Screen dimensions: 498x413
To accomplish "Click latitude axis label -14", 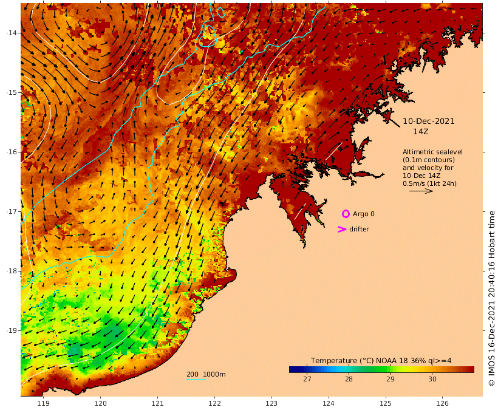I will pyautogui.click(x=12, y=33).
